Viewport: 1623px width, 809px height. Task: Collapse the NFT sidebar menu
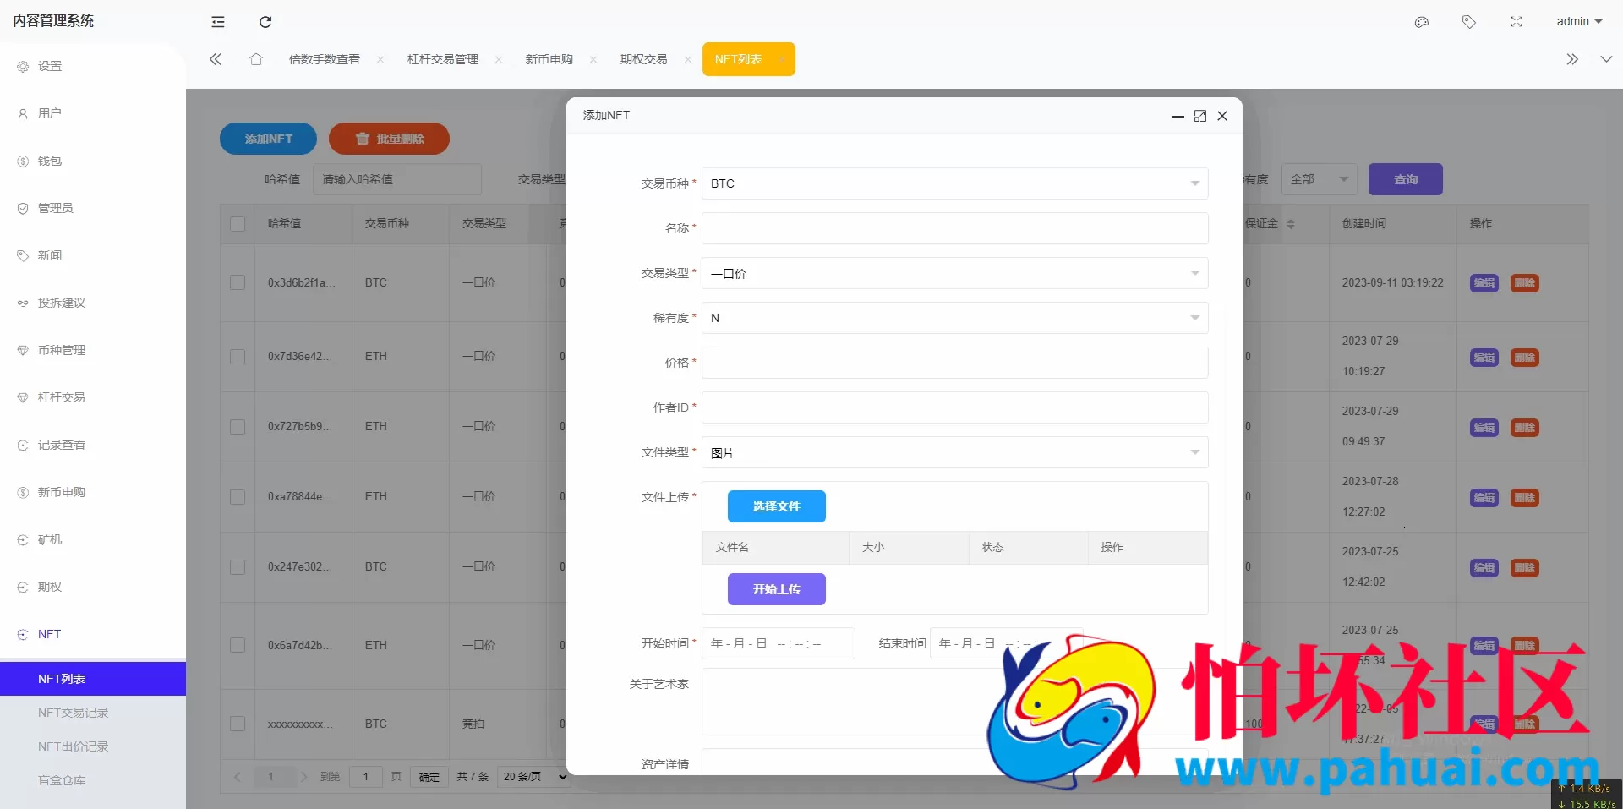[93, 634]
